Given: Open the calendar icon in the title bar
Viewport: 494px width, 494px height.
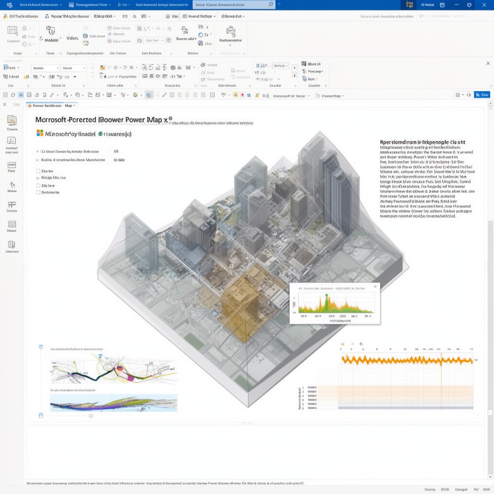Looking at the screenshot, I should pos(442,5).
